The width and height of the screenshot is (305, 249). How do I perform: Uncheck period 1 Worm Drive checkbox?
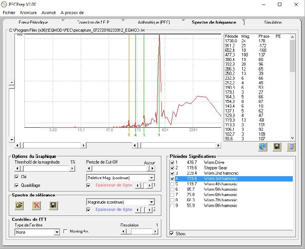(172, 162)
